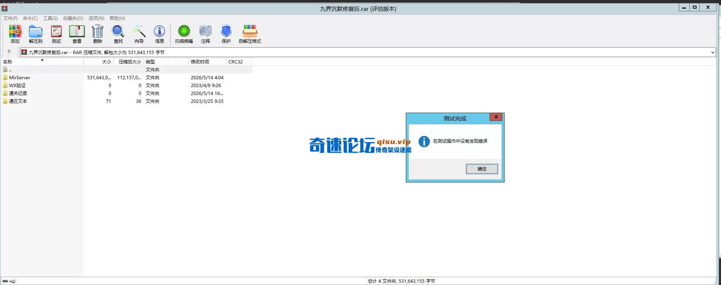Click the 2023/3/25 9:35 modified date
721x285 pixels.
[207, 101]
